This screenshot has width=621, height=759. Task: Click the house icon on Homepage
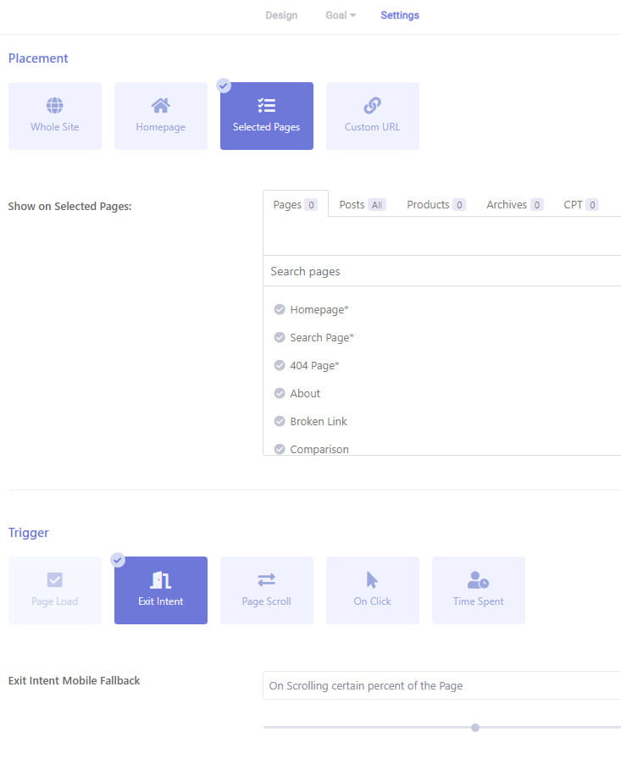coord(161,105)
